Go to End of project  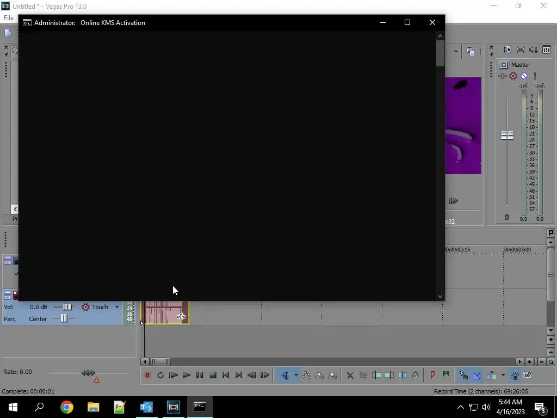pos(239,375)
